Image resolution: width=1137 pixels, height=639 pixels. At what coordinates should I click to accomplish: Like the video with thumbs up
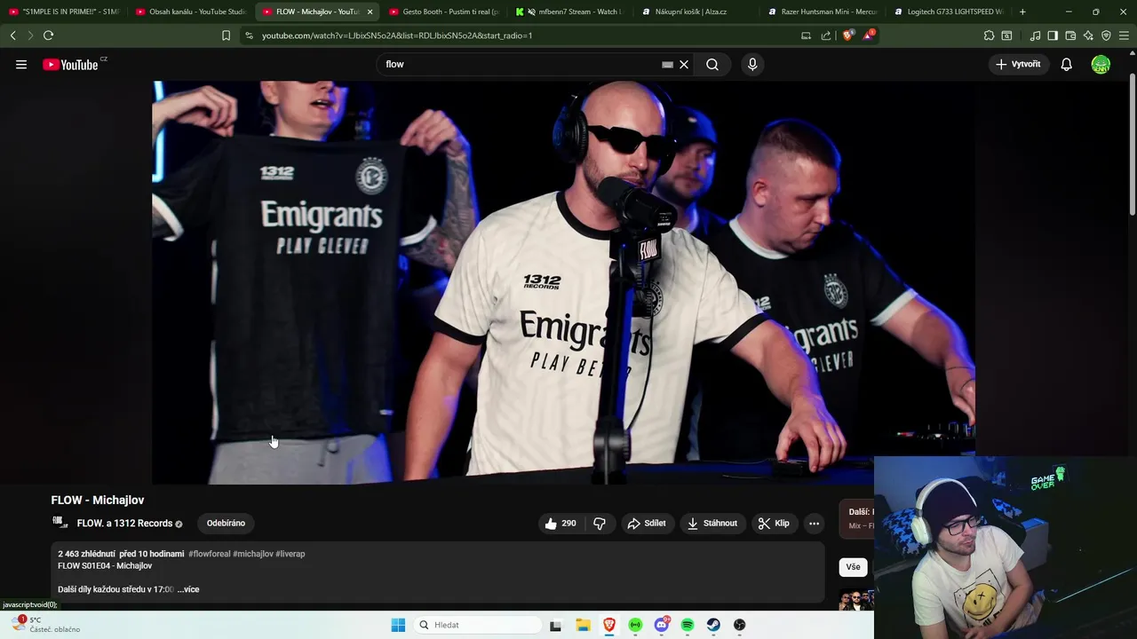561,524
